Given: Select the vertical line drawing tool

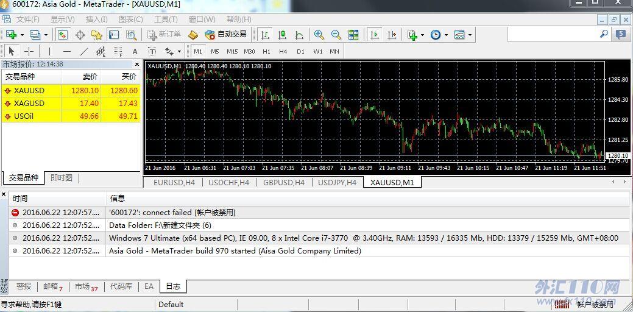Looking at the screenshot, I should (x=50, y=51).
